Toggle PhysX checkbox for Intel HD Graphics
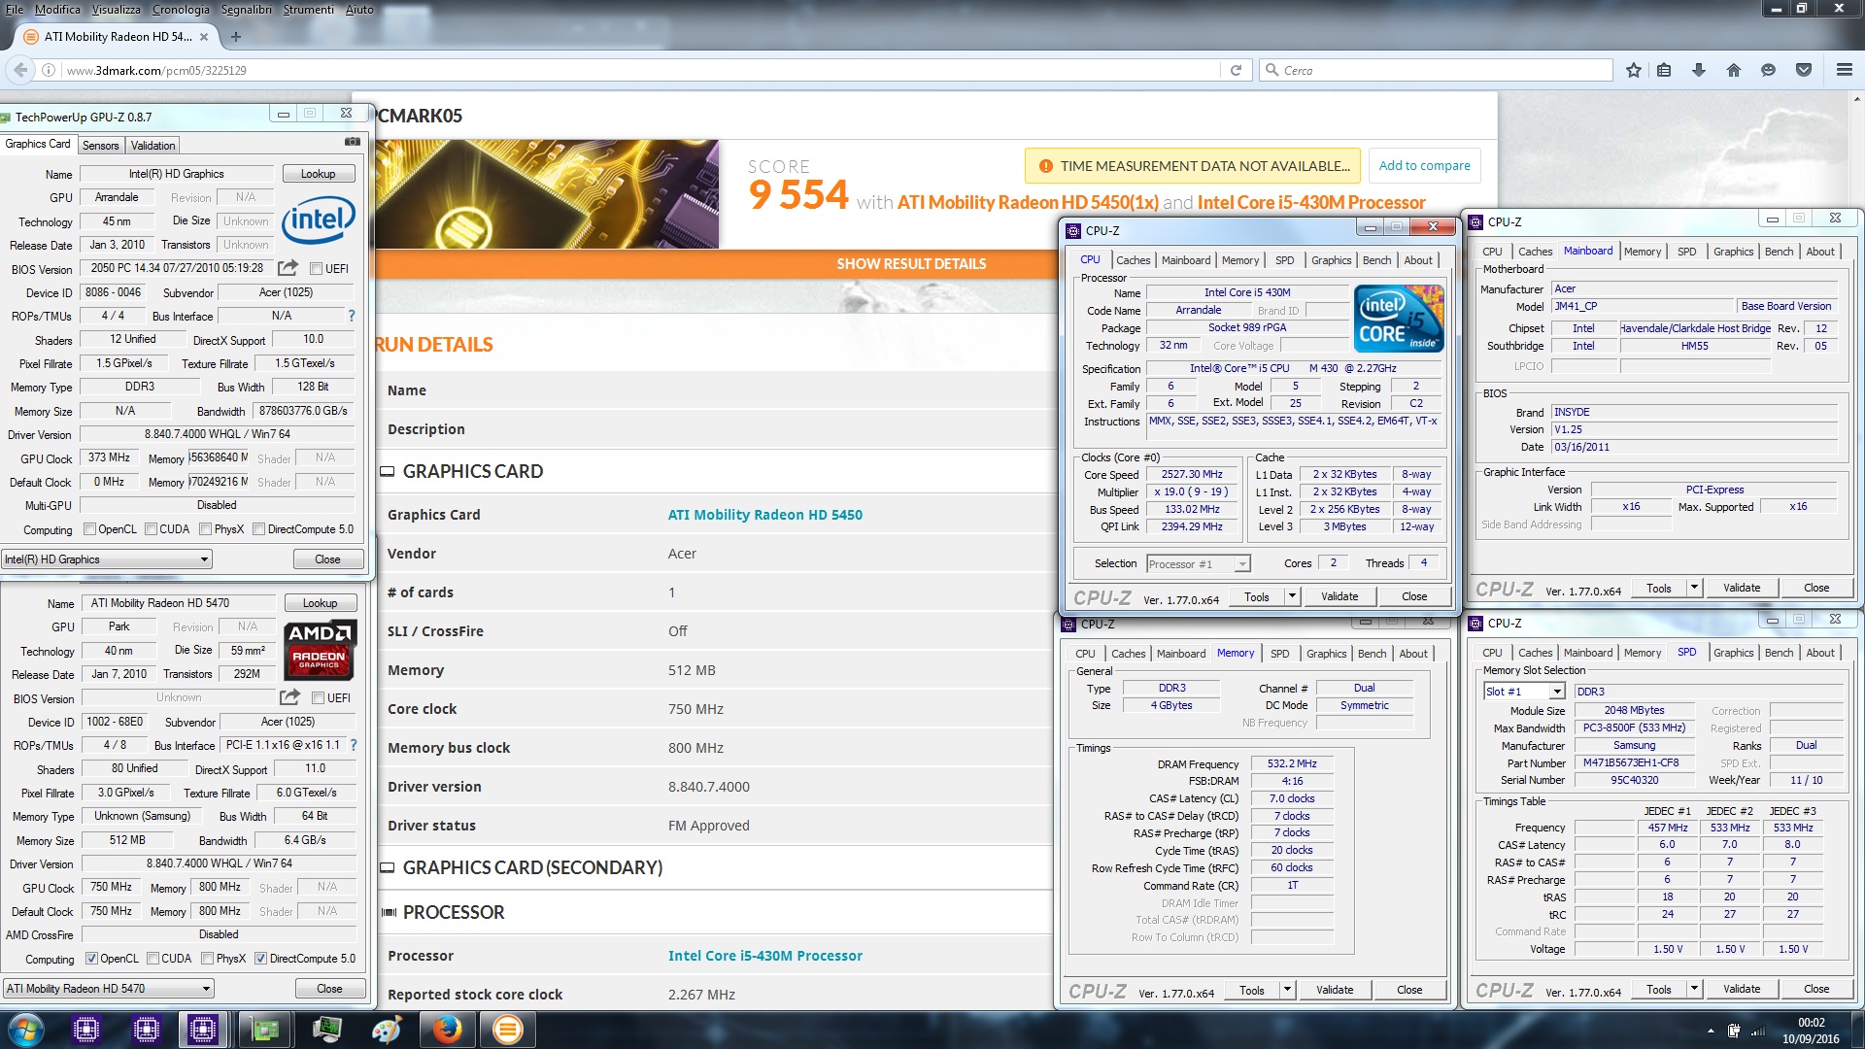The height and width of the screenshot is (1049, 1865). 205,529
